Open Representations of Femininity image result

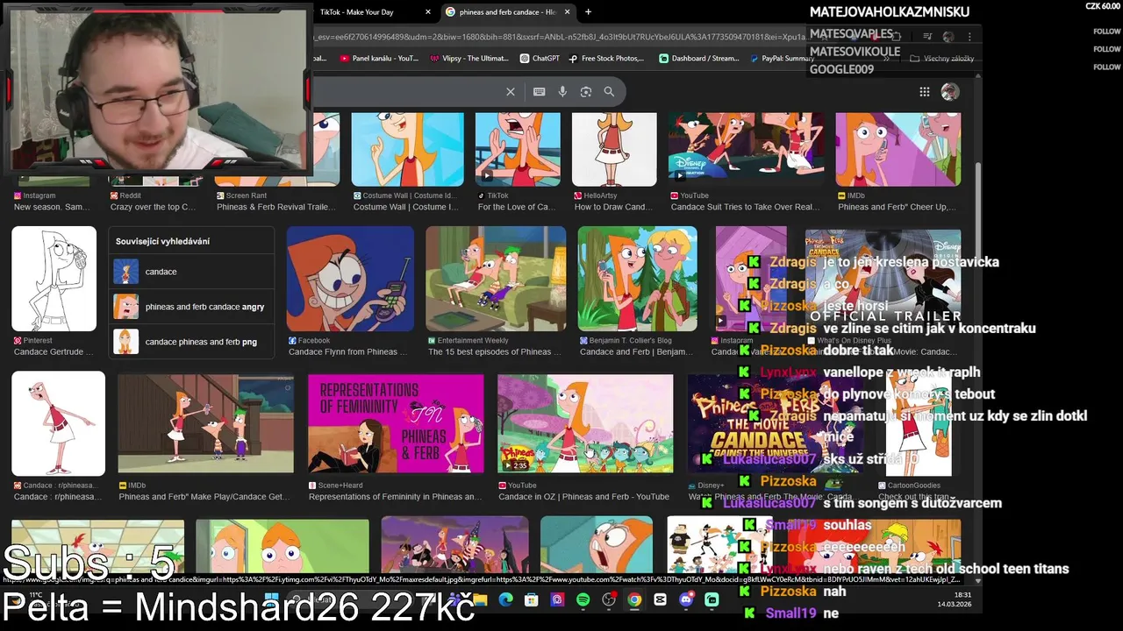(396, 423)
